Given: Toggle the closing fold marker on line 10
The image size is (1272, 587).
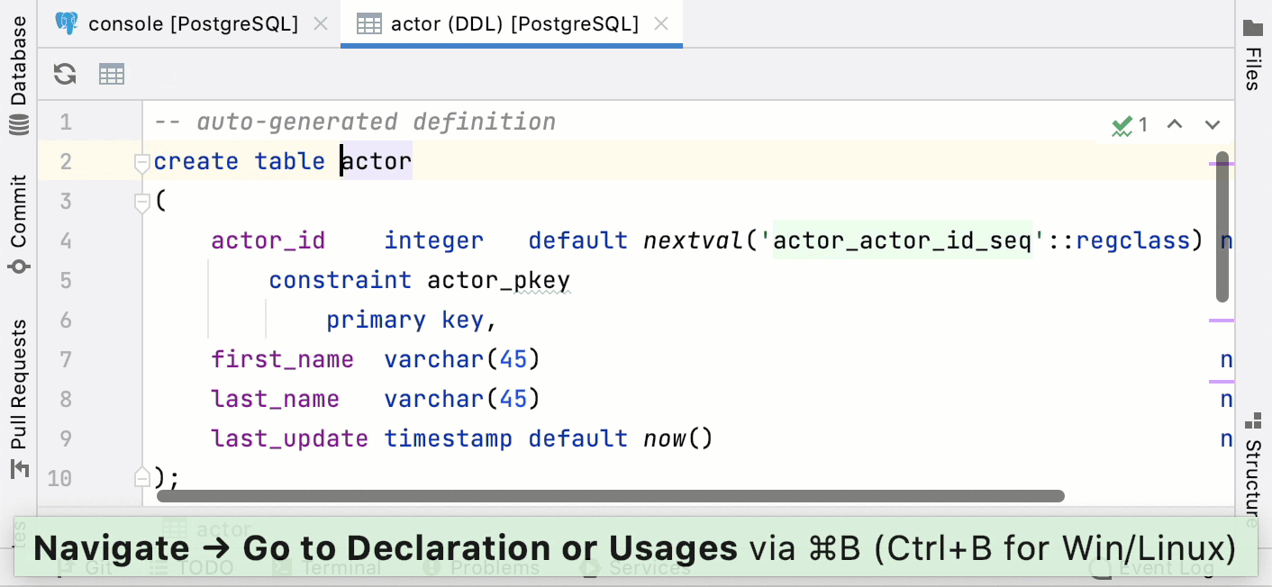Looking at the screenshot, I should click(141, 476).
